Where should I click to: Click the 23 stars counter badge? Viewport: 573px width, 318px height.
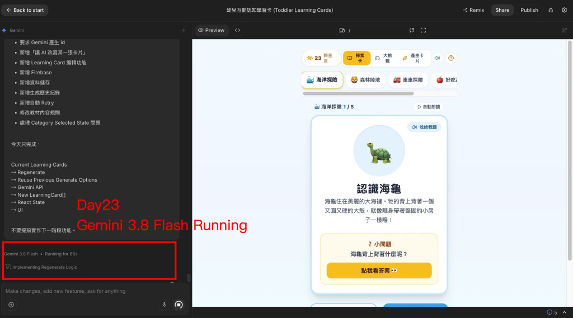pyautogui.click(x=321, y=58)
